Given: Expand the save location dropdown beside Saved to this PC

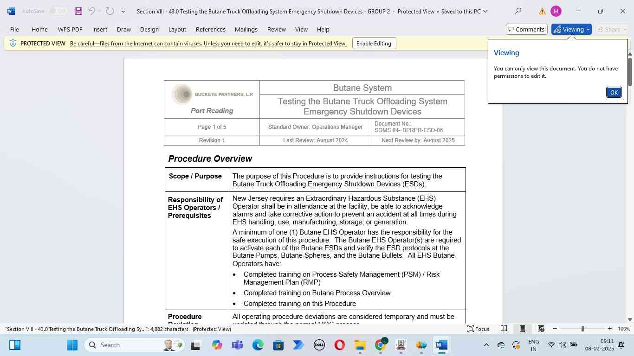Looking at the screenshot, I should (485, 11).
